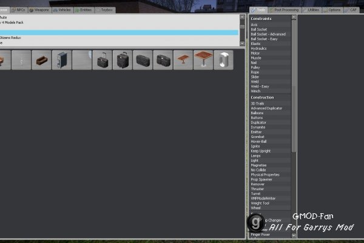Screen dimensions: 364x243
Task: Select the Tools tab
Action: pos(258,10)
